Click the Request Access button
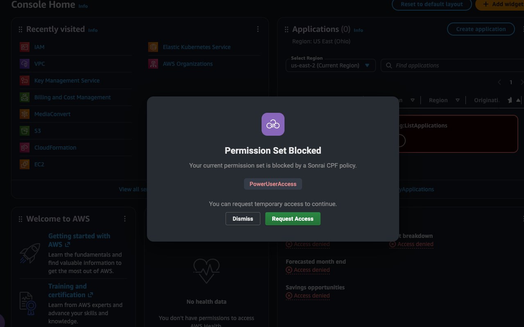Image resolution: width=524 pixels, height=327 pixels. click(293, 219)
